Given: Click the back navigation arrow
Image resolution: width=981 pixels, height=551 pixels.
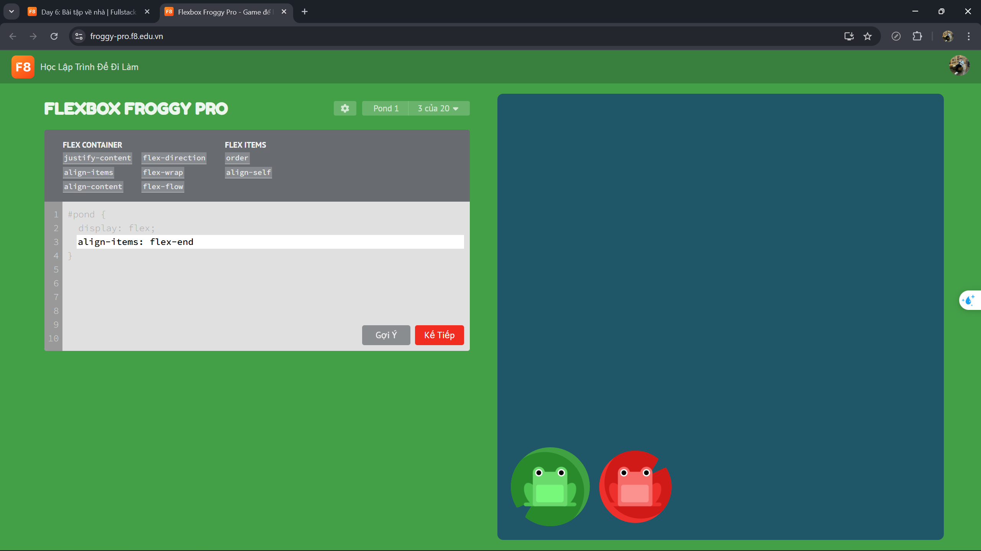Looking at the screenshot, I should [13, 36].
